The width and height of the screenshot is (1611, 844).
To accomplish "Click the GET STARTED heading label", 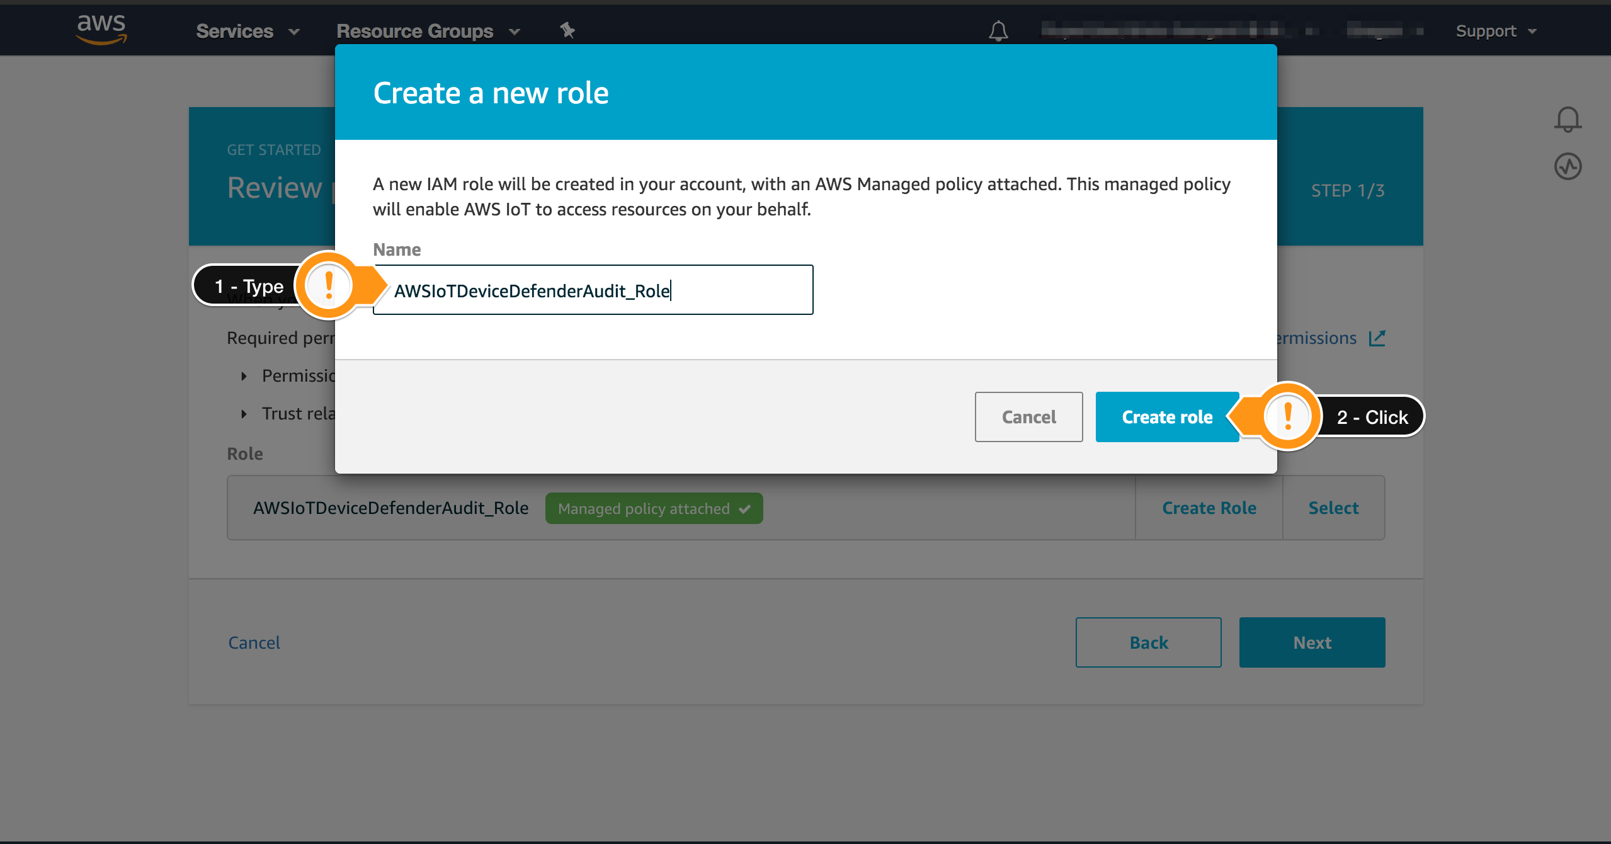I will (273, 150).
